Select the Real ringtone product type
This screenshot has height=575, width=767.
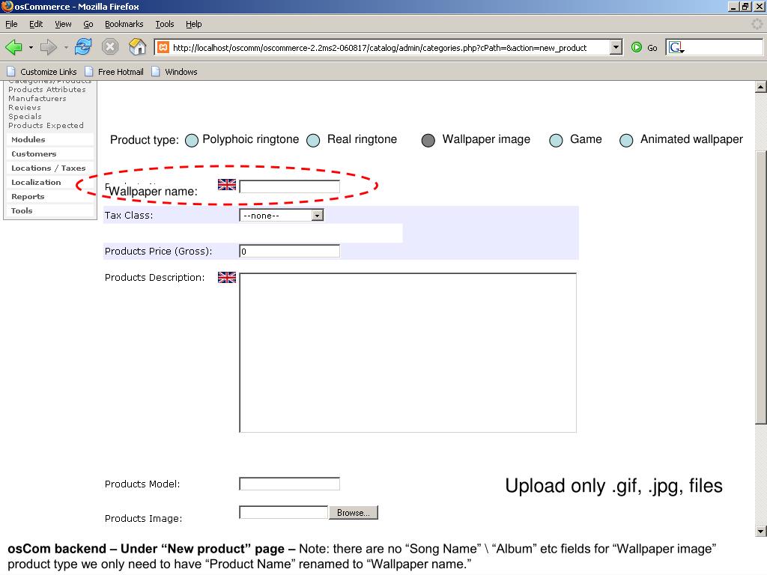[x=313, y=141]
